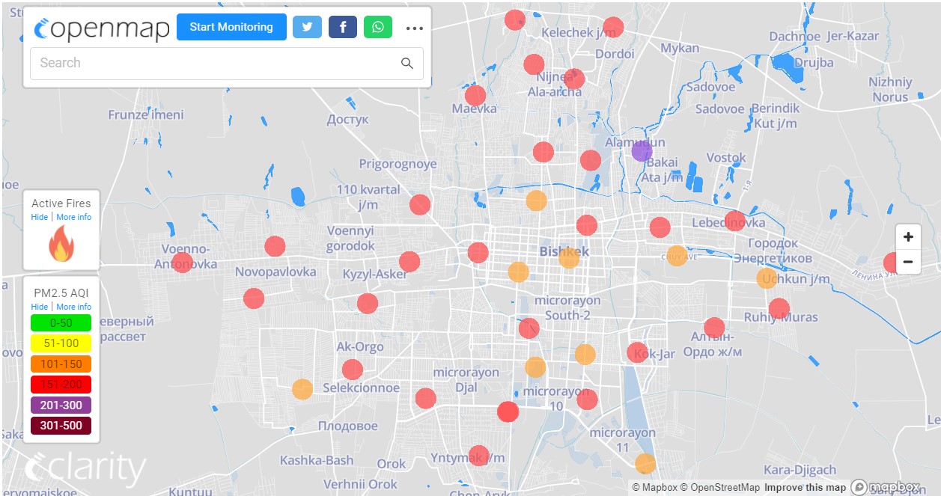Image resolution: width=941 pixels, height=496 pixels.
Task: Open the three-dots more options menu
Action: (414, 28)
